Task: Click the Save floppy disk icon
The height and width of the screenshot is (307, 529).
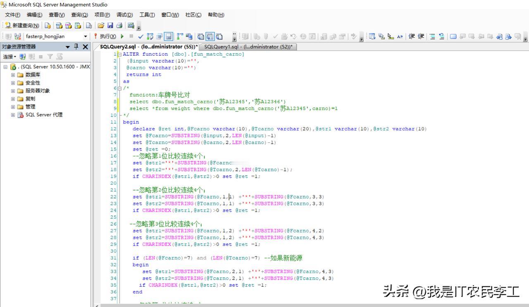Action: (x=110, y=26)
